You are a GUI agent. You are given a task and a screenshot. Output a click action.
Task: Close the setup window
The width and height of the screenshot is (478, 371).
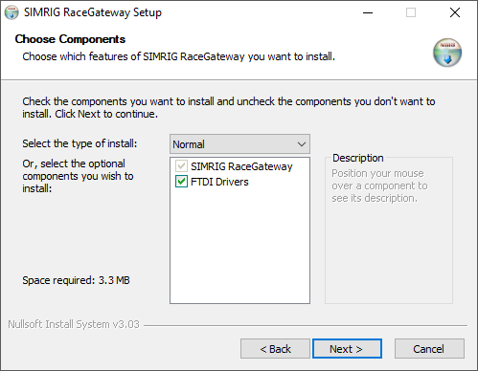[x=455, y=12]
